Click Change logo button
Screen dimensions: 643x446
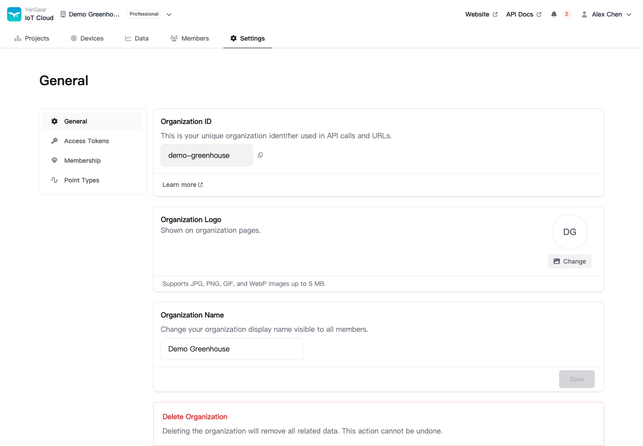pos(570,261)
